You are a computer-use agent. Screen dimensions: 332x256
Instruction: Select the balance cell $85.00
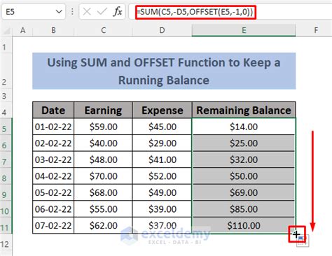(244, 209)
